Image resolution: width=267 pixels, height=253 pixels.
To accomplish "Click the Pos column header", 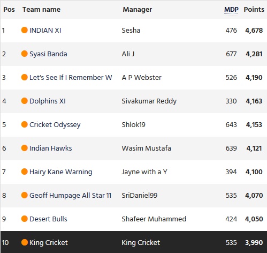I will pos(9,10).
